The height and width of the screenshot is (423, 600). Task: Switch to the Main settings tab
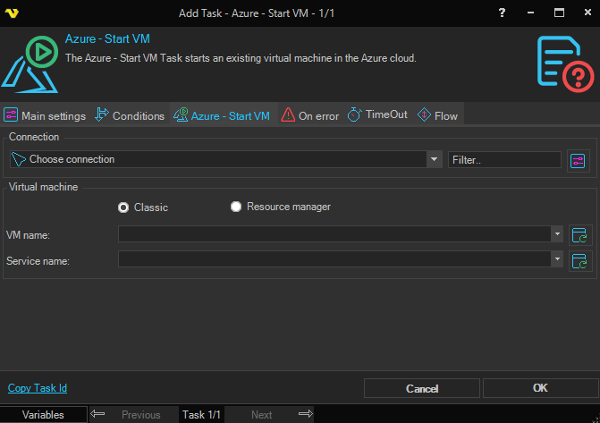coord(45,115)
